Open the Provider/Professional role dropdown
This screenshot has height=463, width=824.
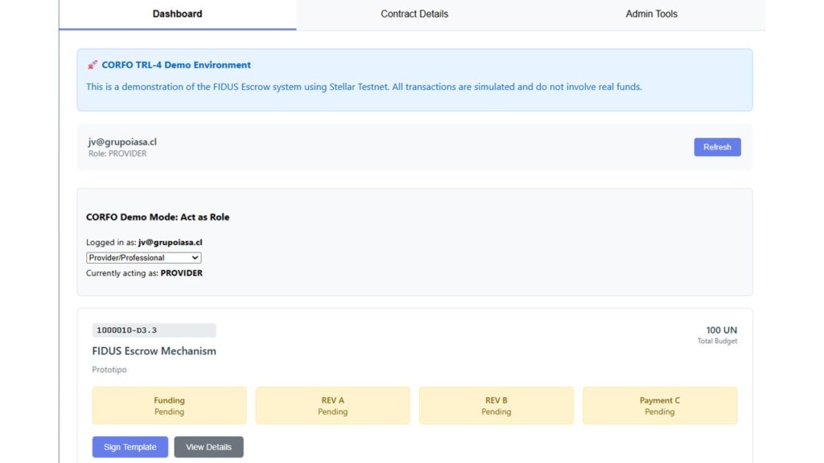143,258
